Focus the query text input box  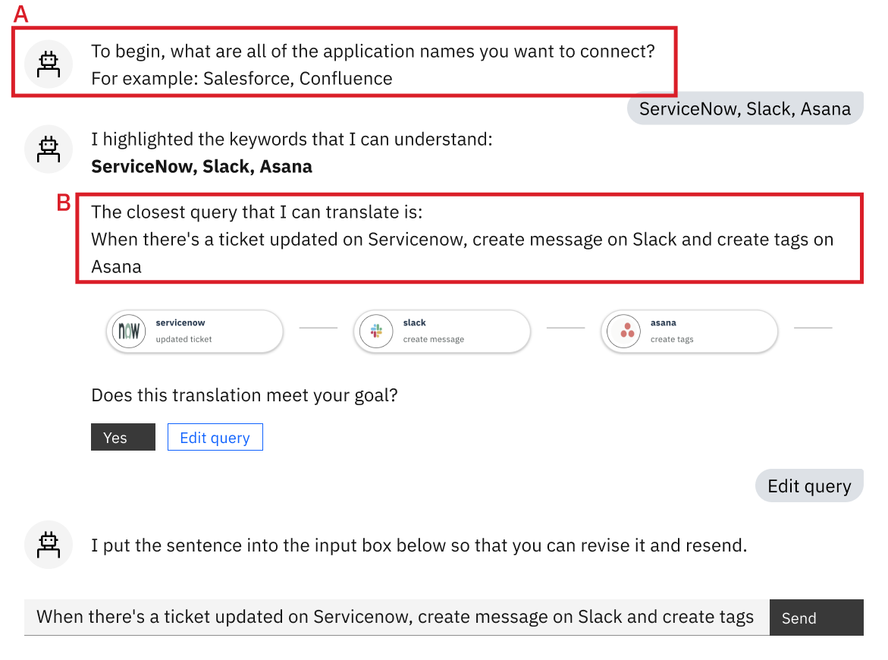pos(395,617)
